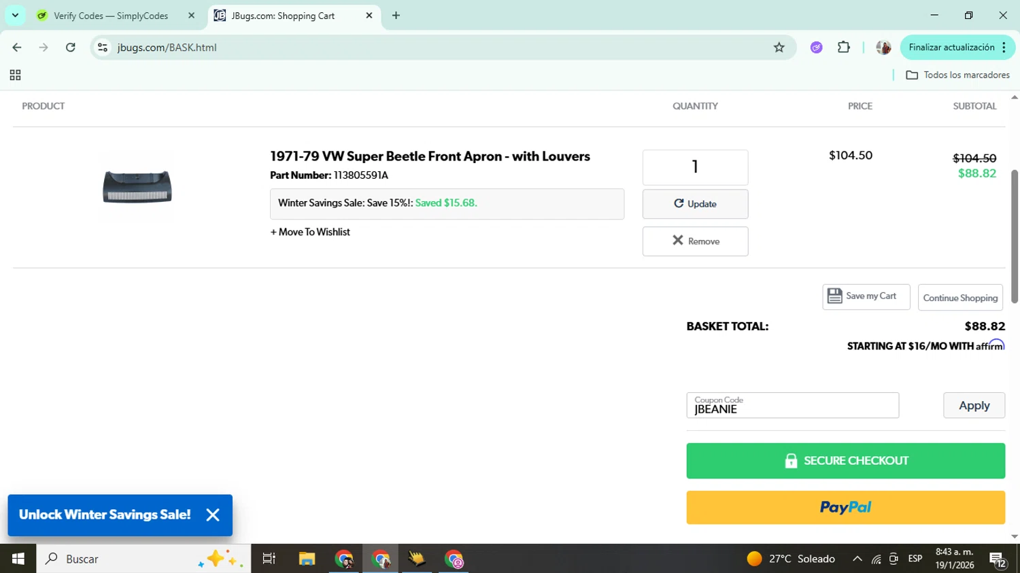Open the notifications center icon
This screenshot has width=1020, height=573.
point(998,559)
